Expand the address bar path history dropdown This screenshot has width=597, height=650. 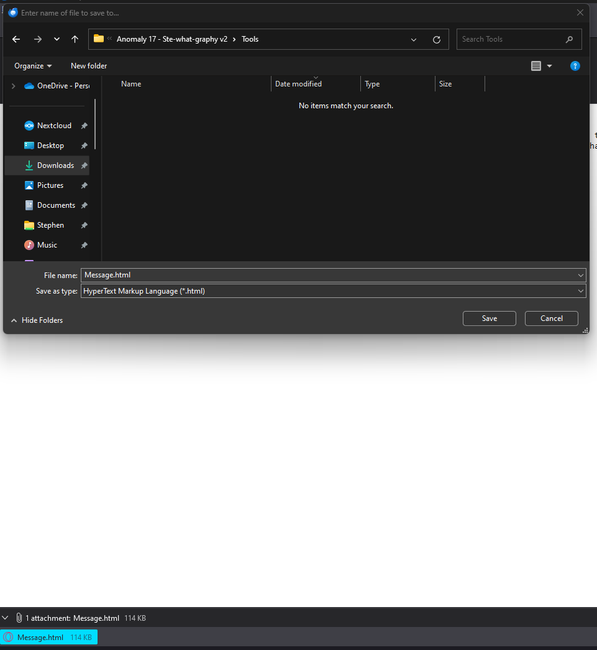[x=414, y=39]
